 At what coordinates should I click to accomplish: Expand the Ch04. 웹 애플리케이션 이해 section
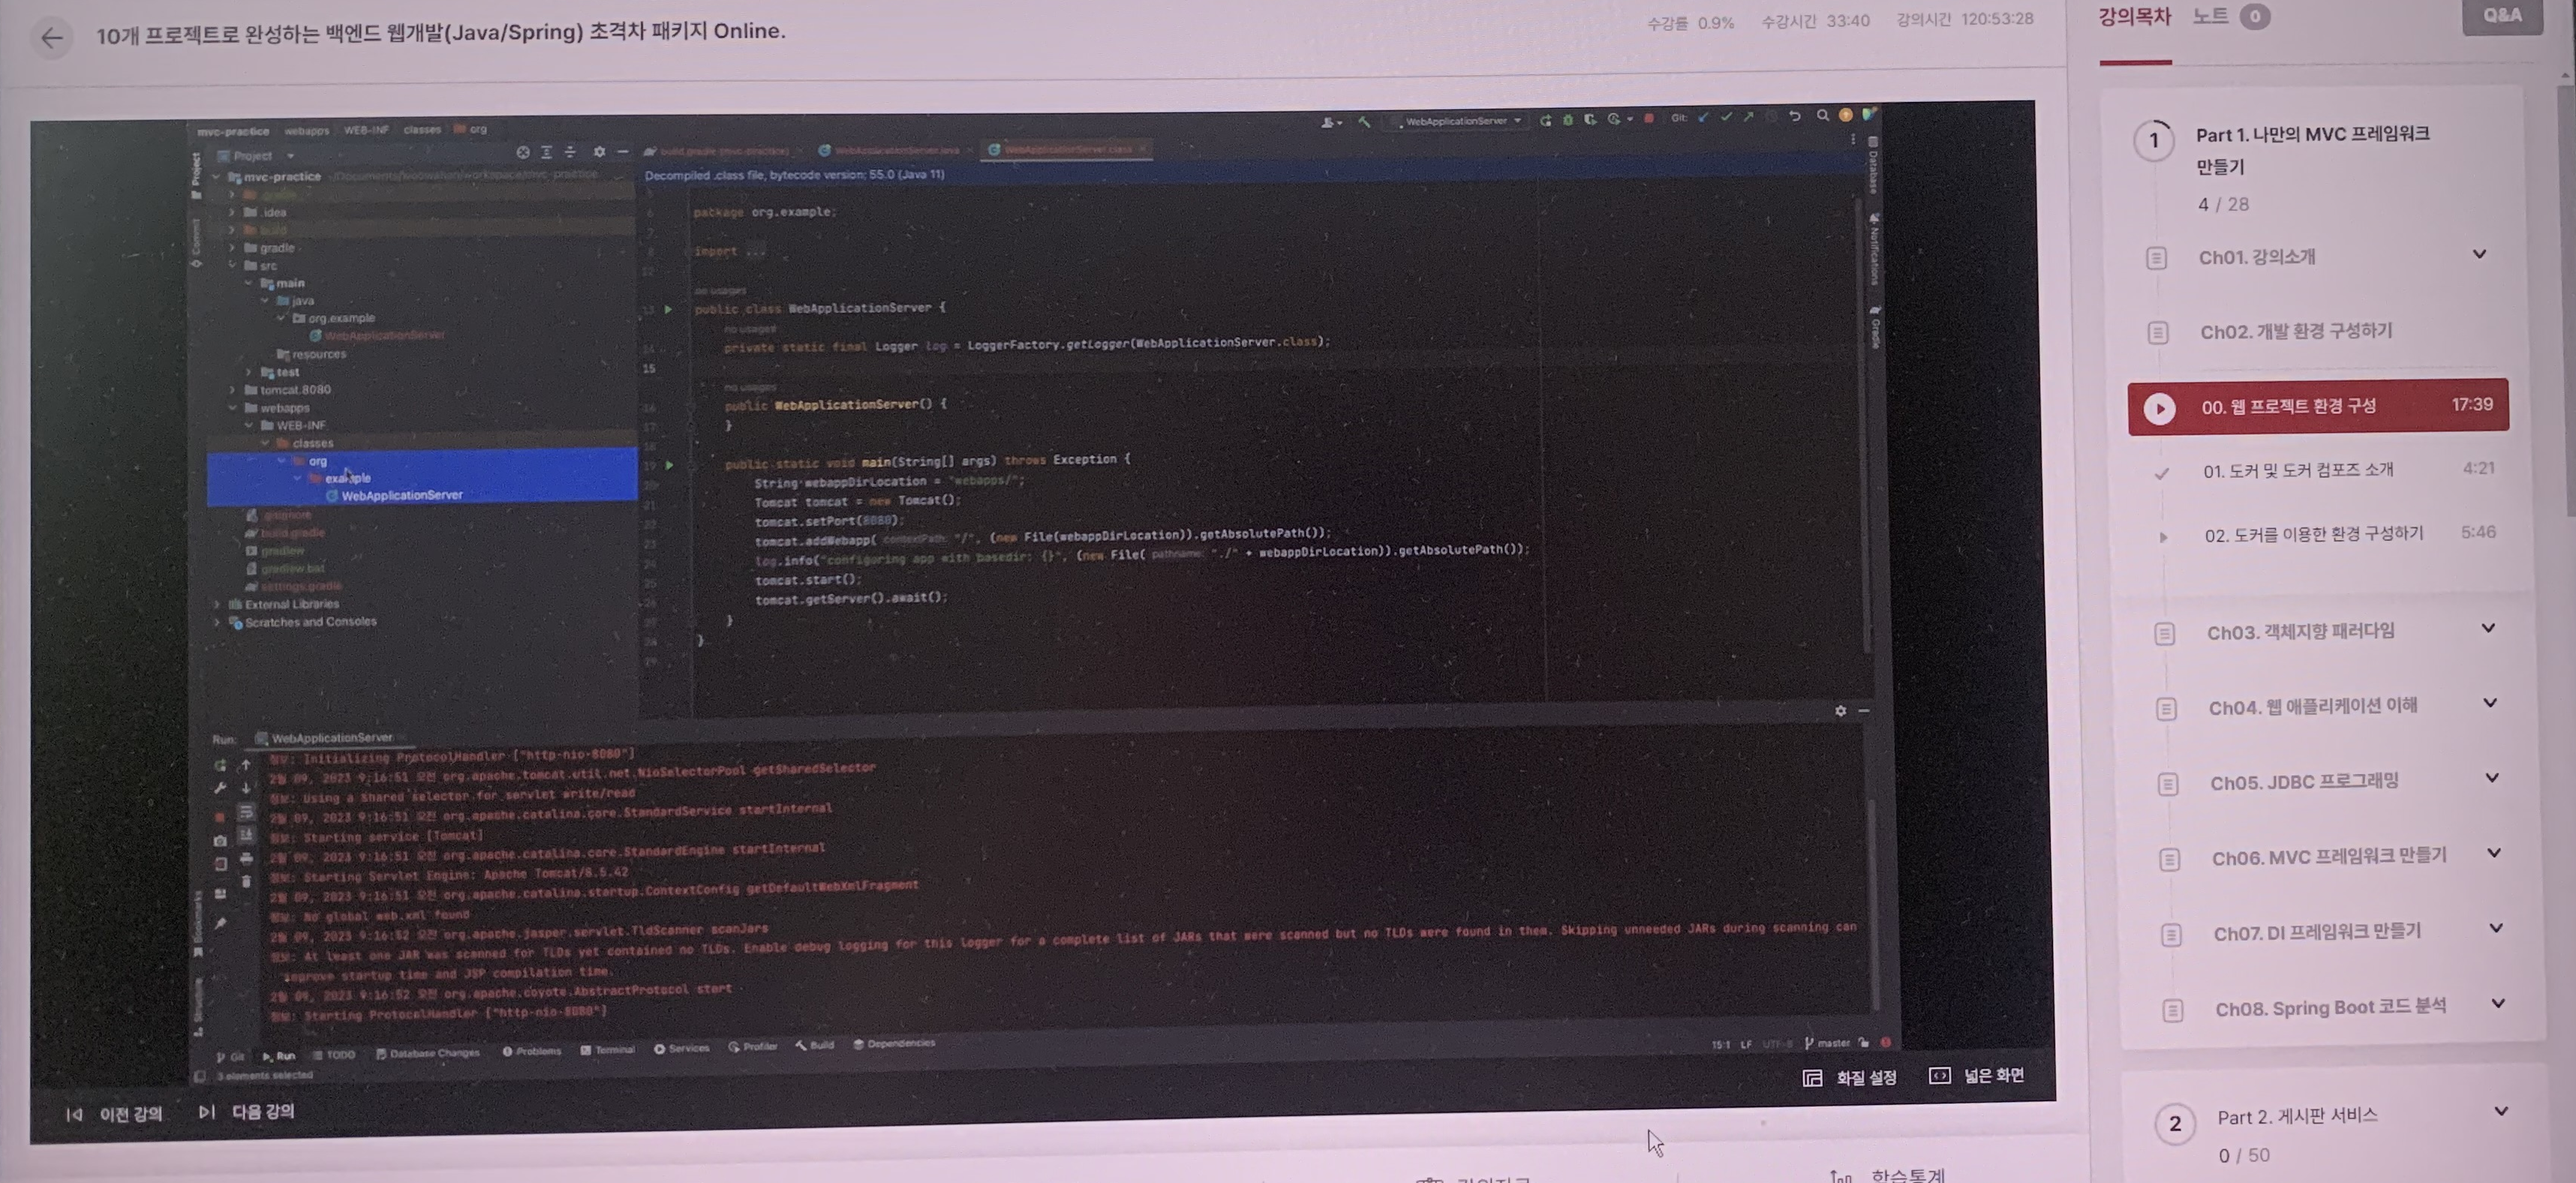point(2489,703)
